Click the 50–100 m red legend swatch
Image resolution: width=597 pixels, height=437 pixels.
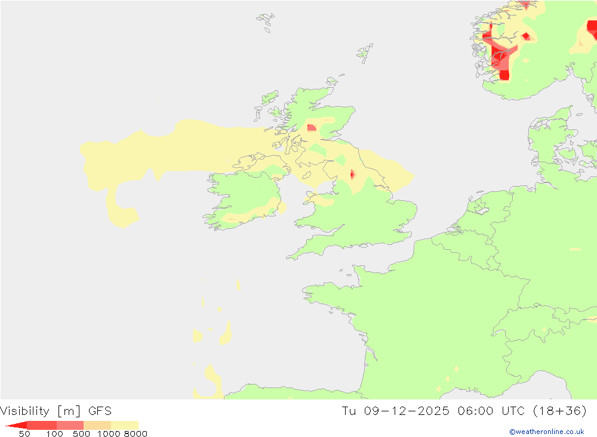[42, 425]
